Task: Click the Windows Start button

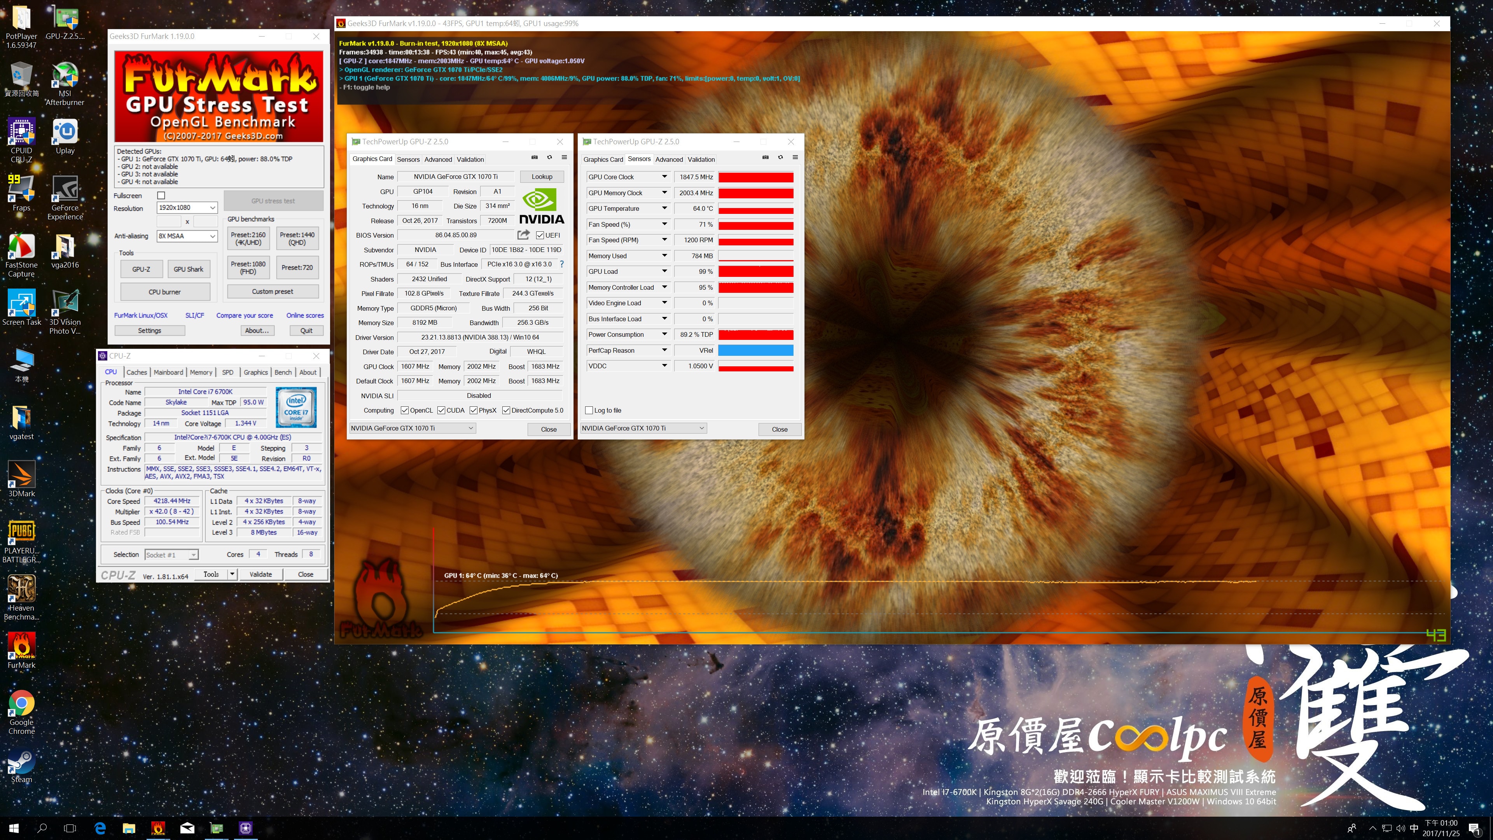Action: point(14,828)
